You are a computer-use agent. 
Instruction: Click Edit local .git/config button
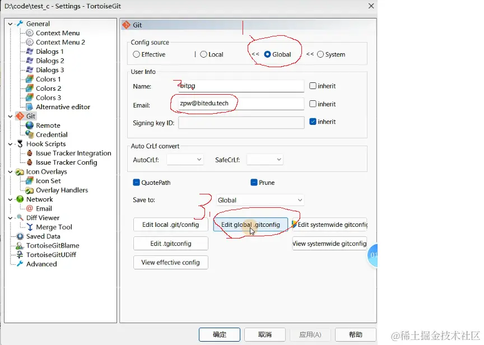click(x=171, y=225)
